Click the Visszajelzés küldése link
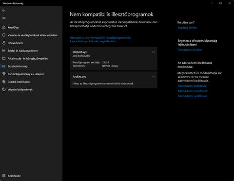234x181 pixels. point(190,50)
